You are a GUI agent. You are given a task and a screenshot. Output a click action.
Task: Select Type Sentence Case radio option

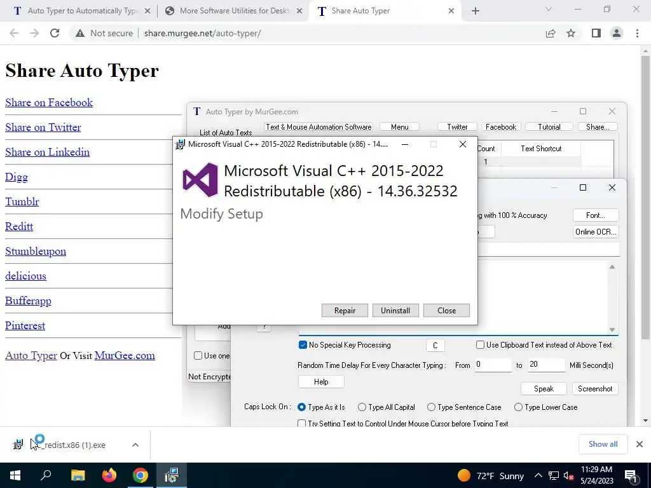point(432,407)
